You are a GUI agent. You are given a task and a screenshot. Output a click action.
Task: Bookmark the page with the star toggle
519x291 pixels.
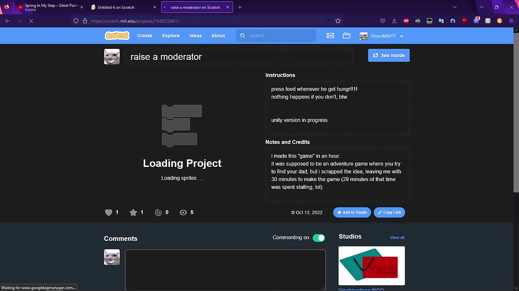point(338,21)
